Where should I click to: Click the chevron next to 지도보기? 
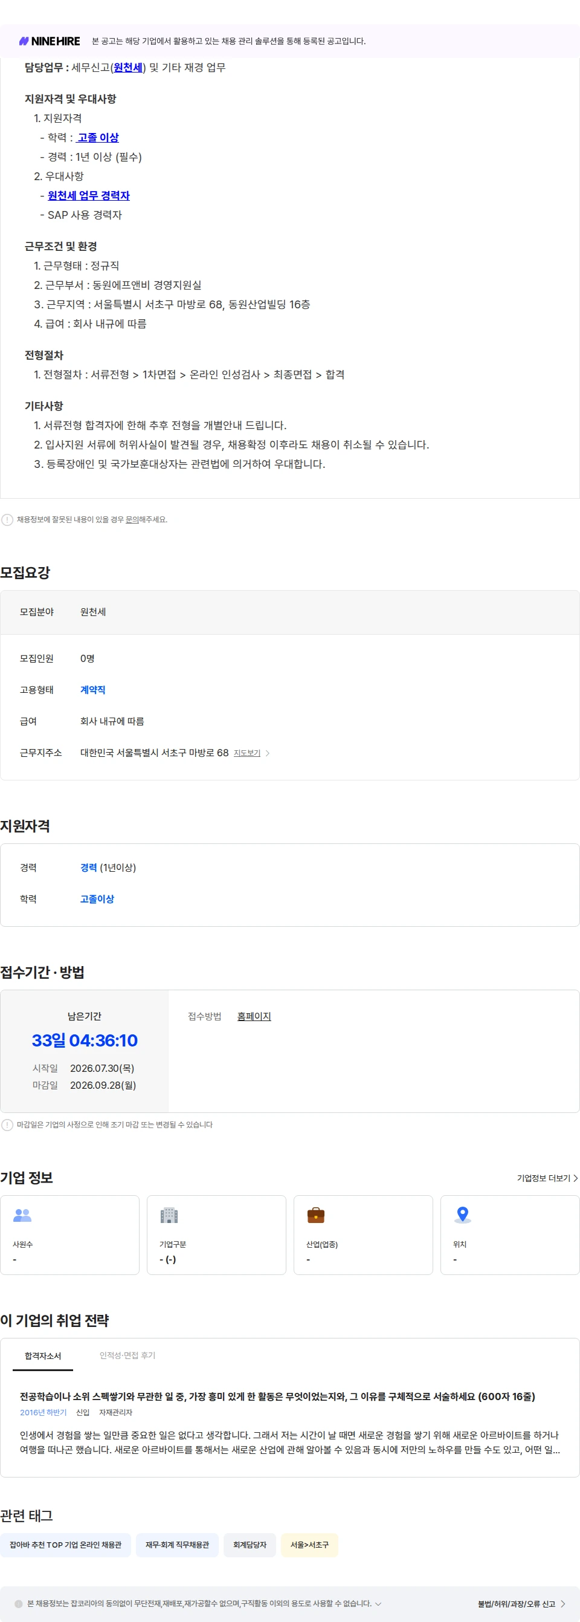point(268,753)
